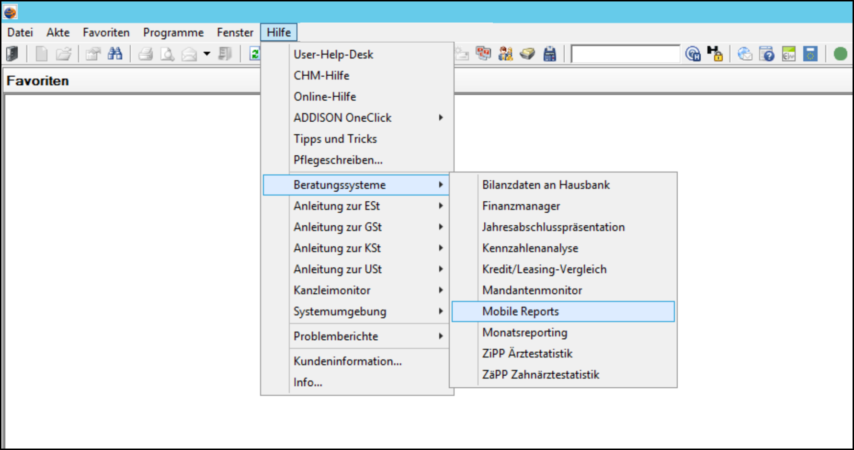Click the two-people users icon in toolbar
Image resolution: width=854 pixels, height=450 pixels.
pos(505,54)
